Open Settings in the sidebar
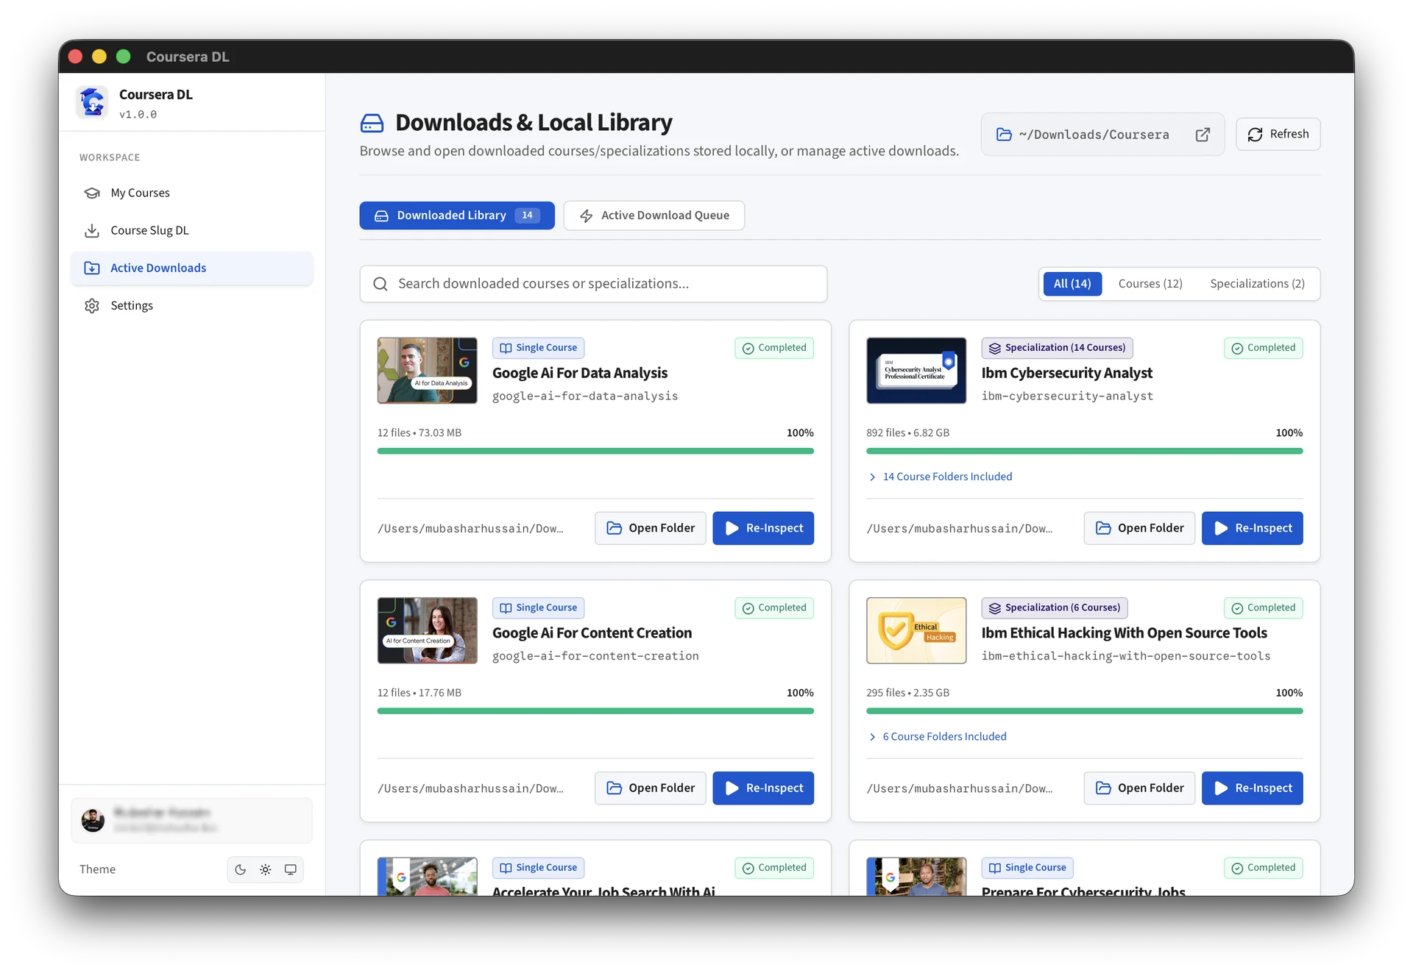 click(192, 305)
